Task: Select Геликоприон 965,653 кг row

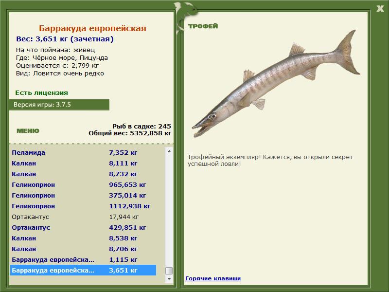Action: pyautogui.click(x=83, y=185)
